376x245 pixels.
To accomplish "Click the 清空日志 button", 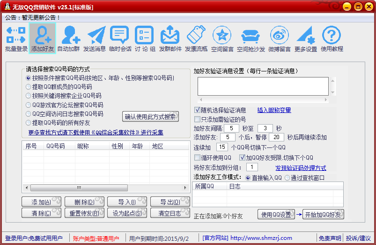I will [x=170, y=213].
